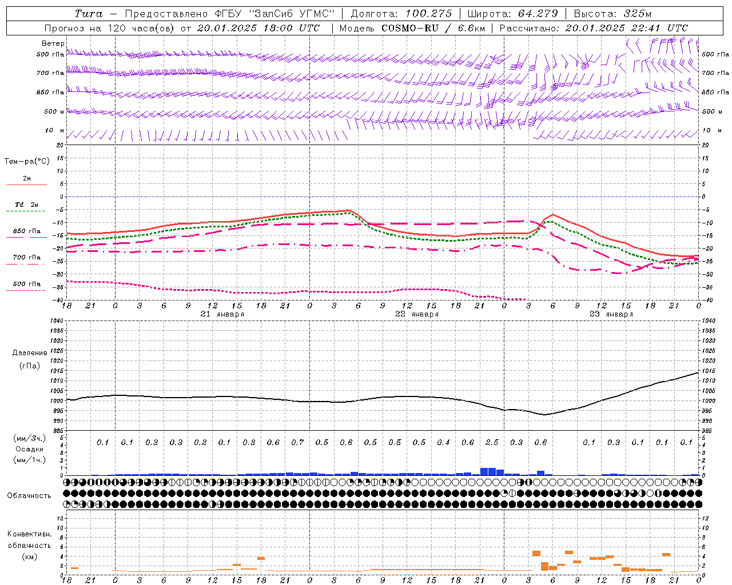Click the Ветер wind panel heading
This screenshot has width=732, height=585.
click(53, 43)
